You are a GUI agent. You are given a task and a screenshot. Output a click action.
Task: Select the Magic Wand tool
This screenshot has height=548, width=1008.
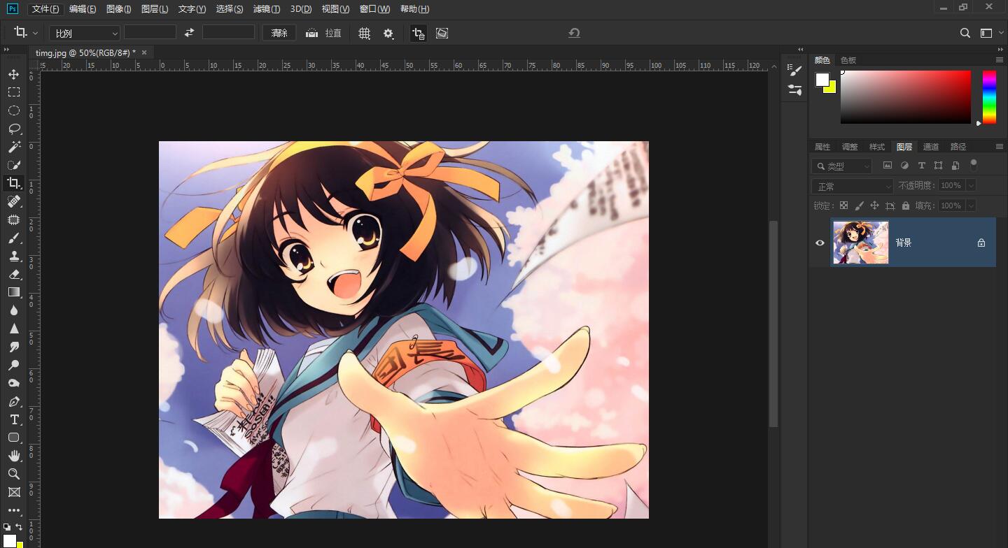point(13,147)
